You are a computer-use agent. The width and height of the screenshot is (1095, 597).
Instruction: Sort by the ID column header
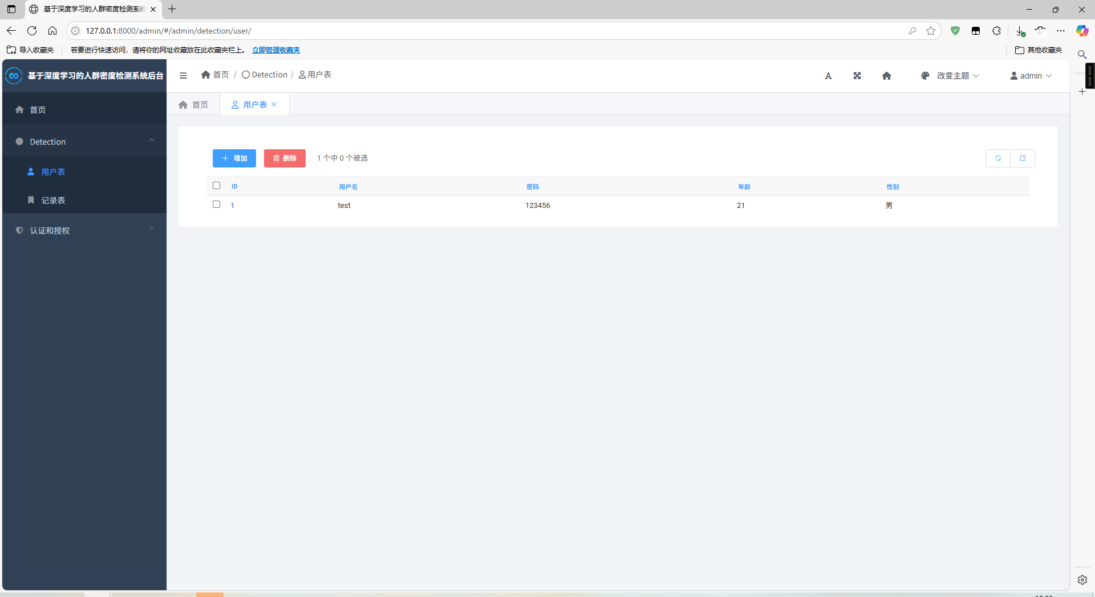coord(234,187)
